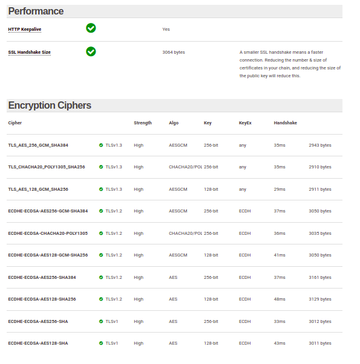Click the Cipher column header

[15, 123]
